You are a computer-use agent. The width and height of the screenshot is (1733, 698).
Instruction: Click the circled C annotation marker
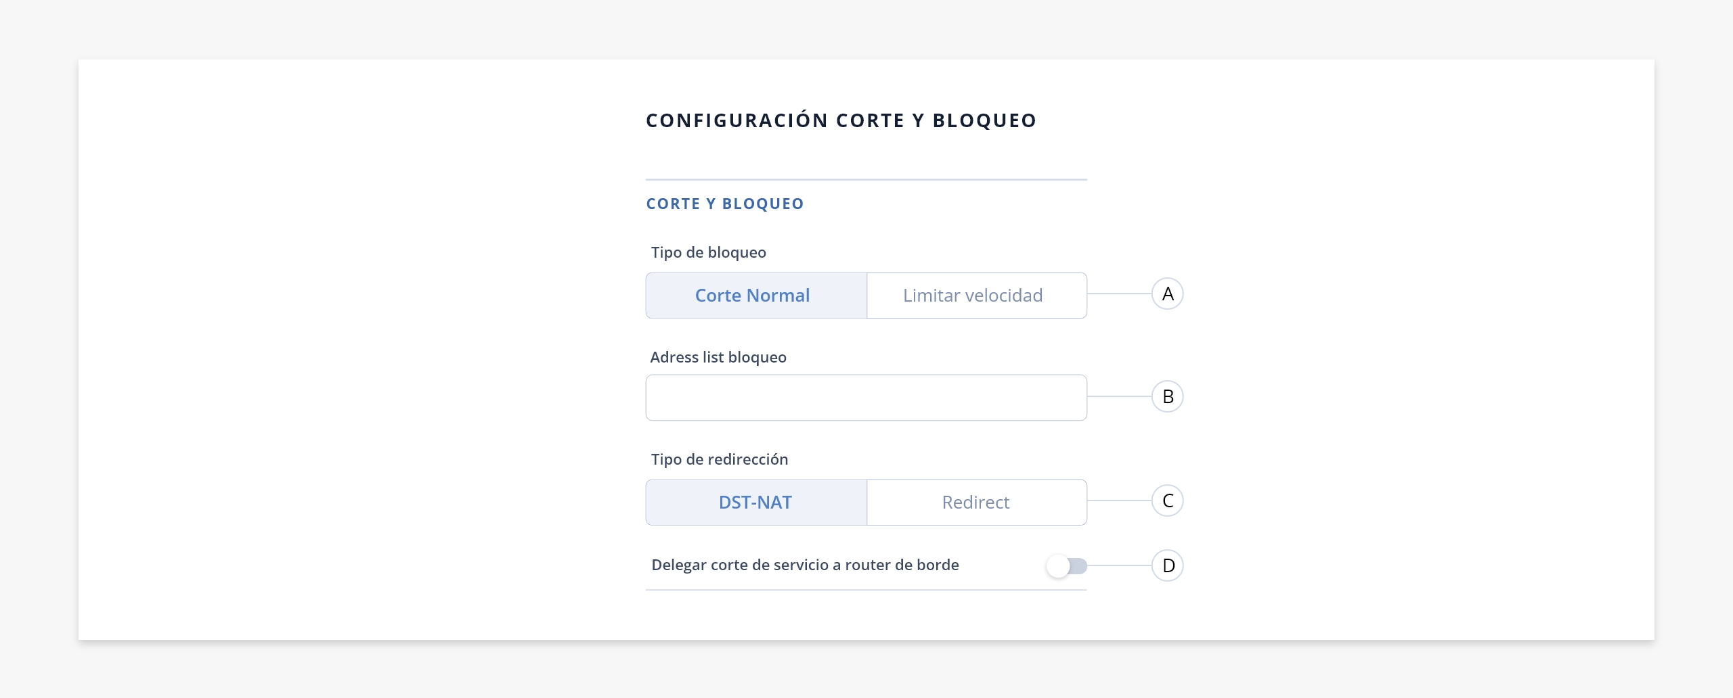coord(1168,501)
